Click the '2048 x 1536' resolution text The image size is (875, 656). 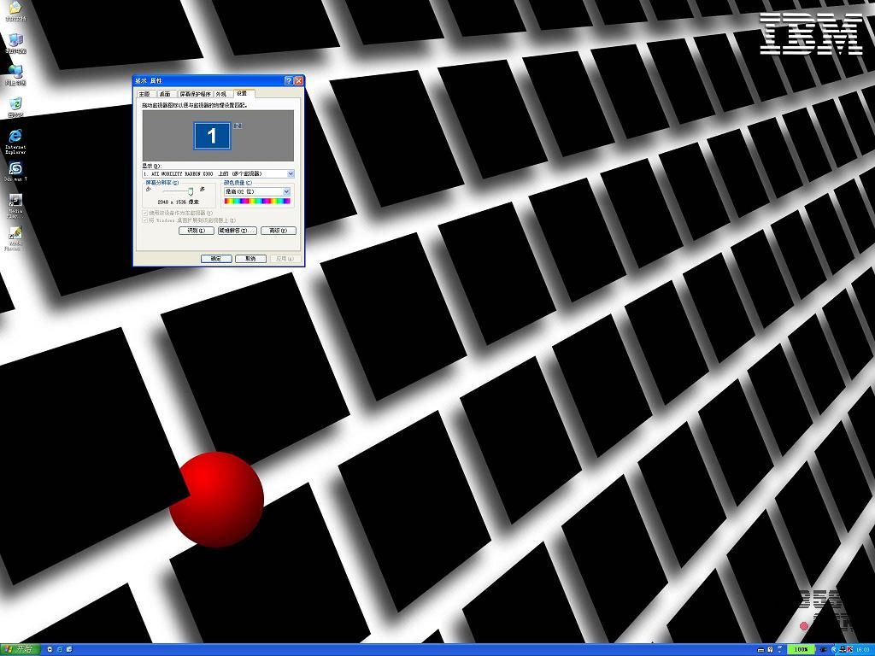click(x=178, y=202)
